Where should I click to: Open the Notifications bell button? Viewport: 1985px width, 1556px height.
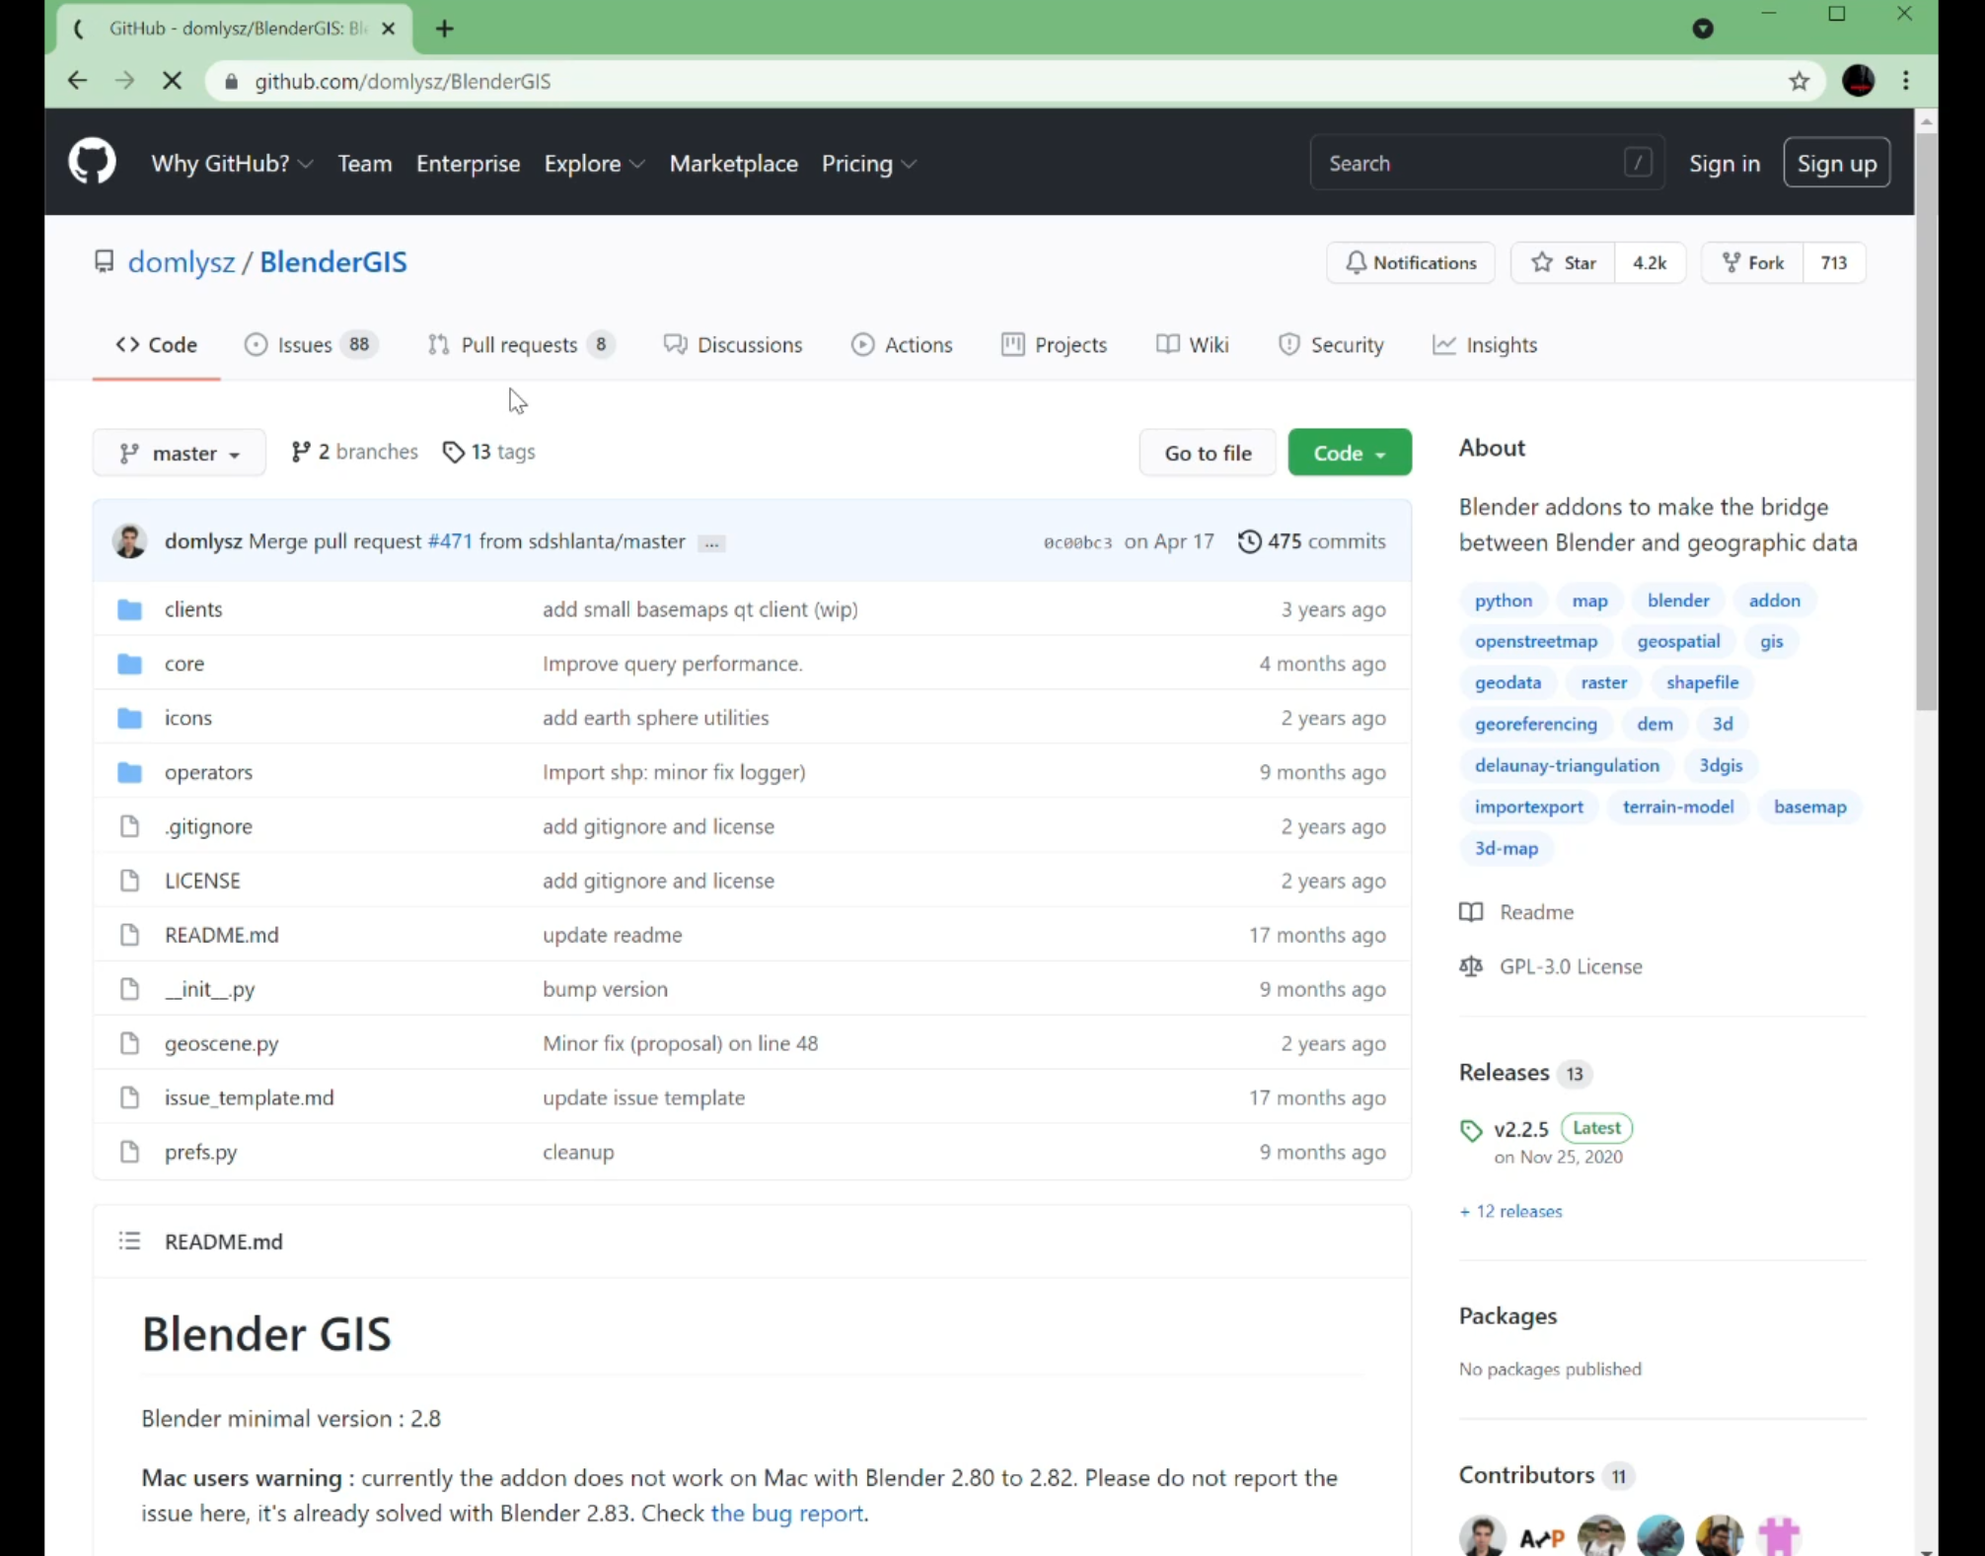coord(1410,263)
